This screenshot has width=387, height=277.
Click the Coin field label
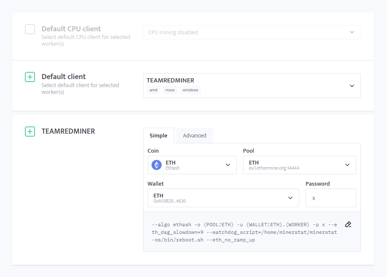pos(153,151)
